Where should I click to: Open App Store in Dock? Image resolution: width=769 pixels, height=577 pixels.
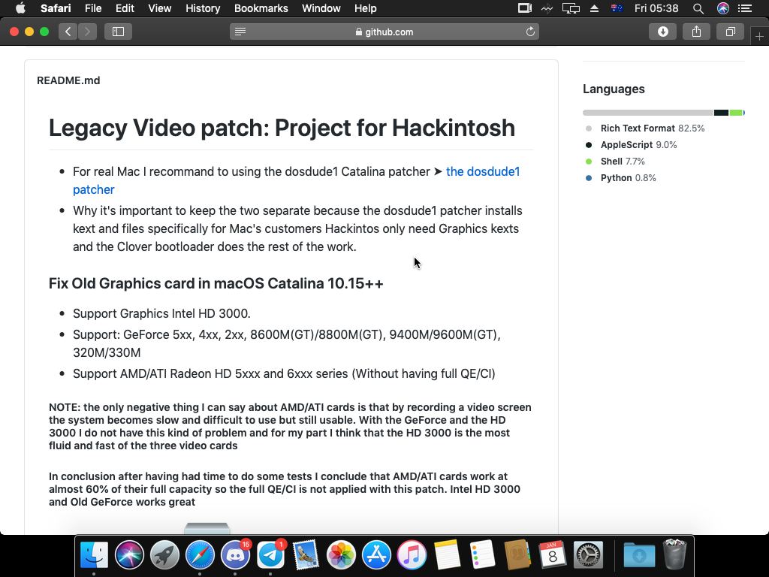tap(376, 555)
